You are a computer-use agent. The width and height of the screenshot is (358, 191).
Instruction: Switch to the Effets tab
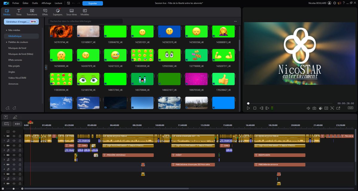coord(45,12)
